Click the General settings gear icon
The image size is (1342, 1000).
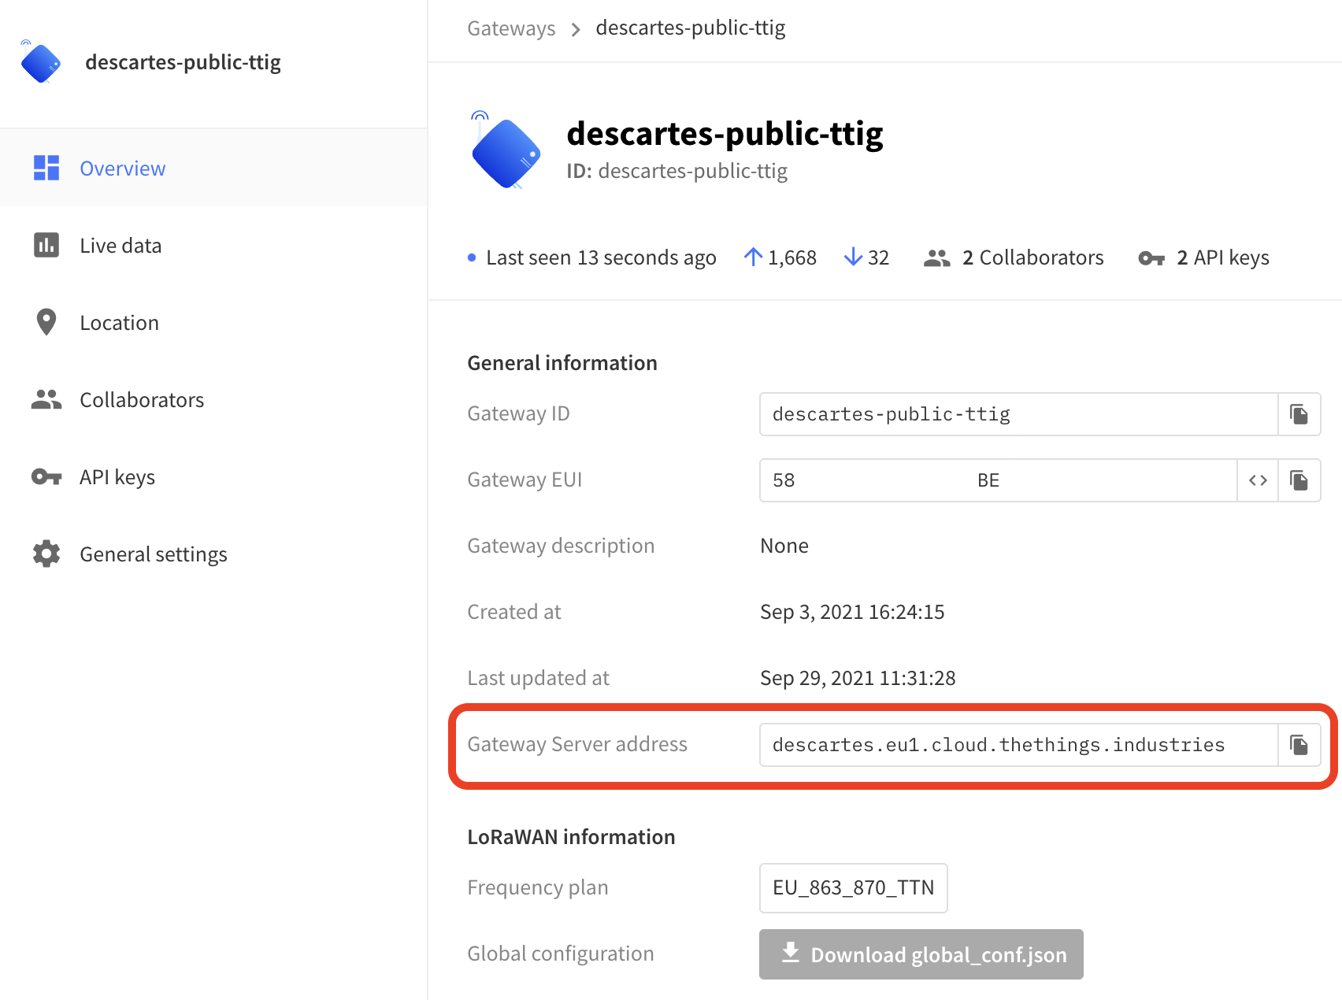pos(46,554)
